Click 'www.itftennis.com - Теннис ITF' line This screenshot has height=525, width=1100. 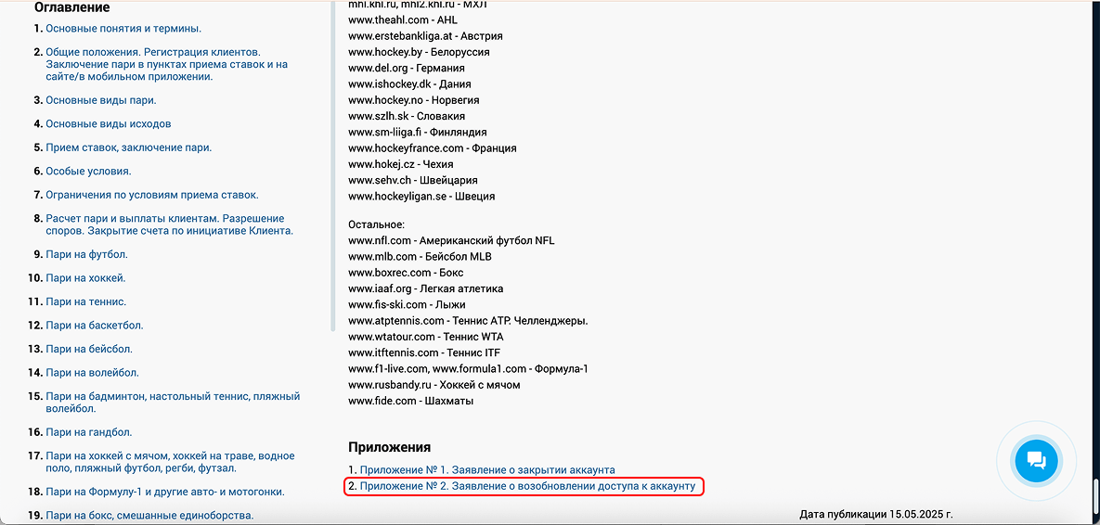[424, 353]
